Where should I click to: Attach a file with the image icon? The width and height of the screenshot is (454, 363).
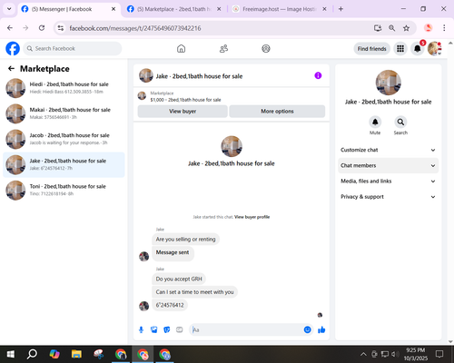pyautogui.click(x=154, y=329)
